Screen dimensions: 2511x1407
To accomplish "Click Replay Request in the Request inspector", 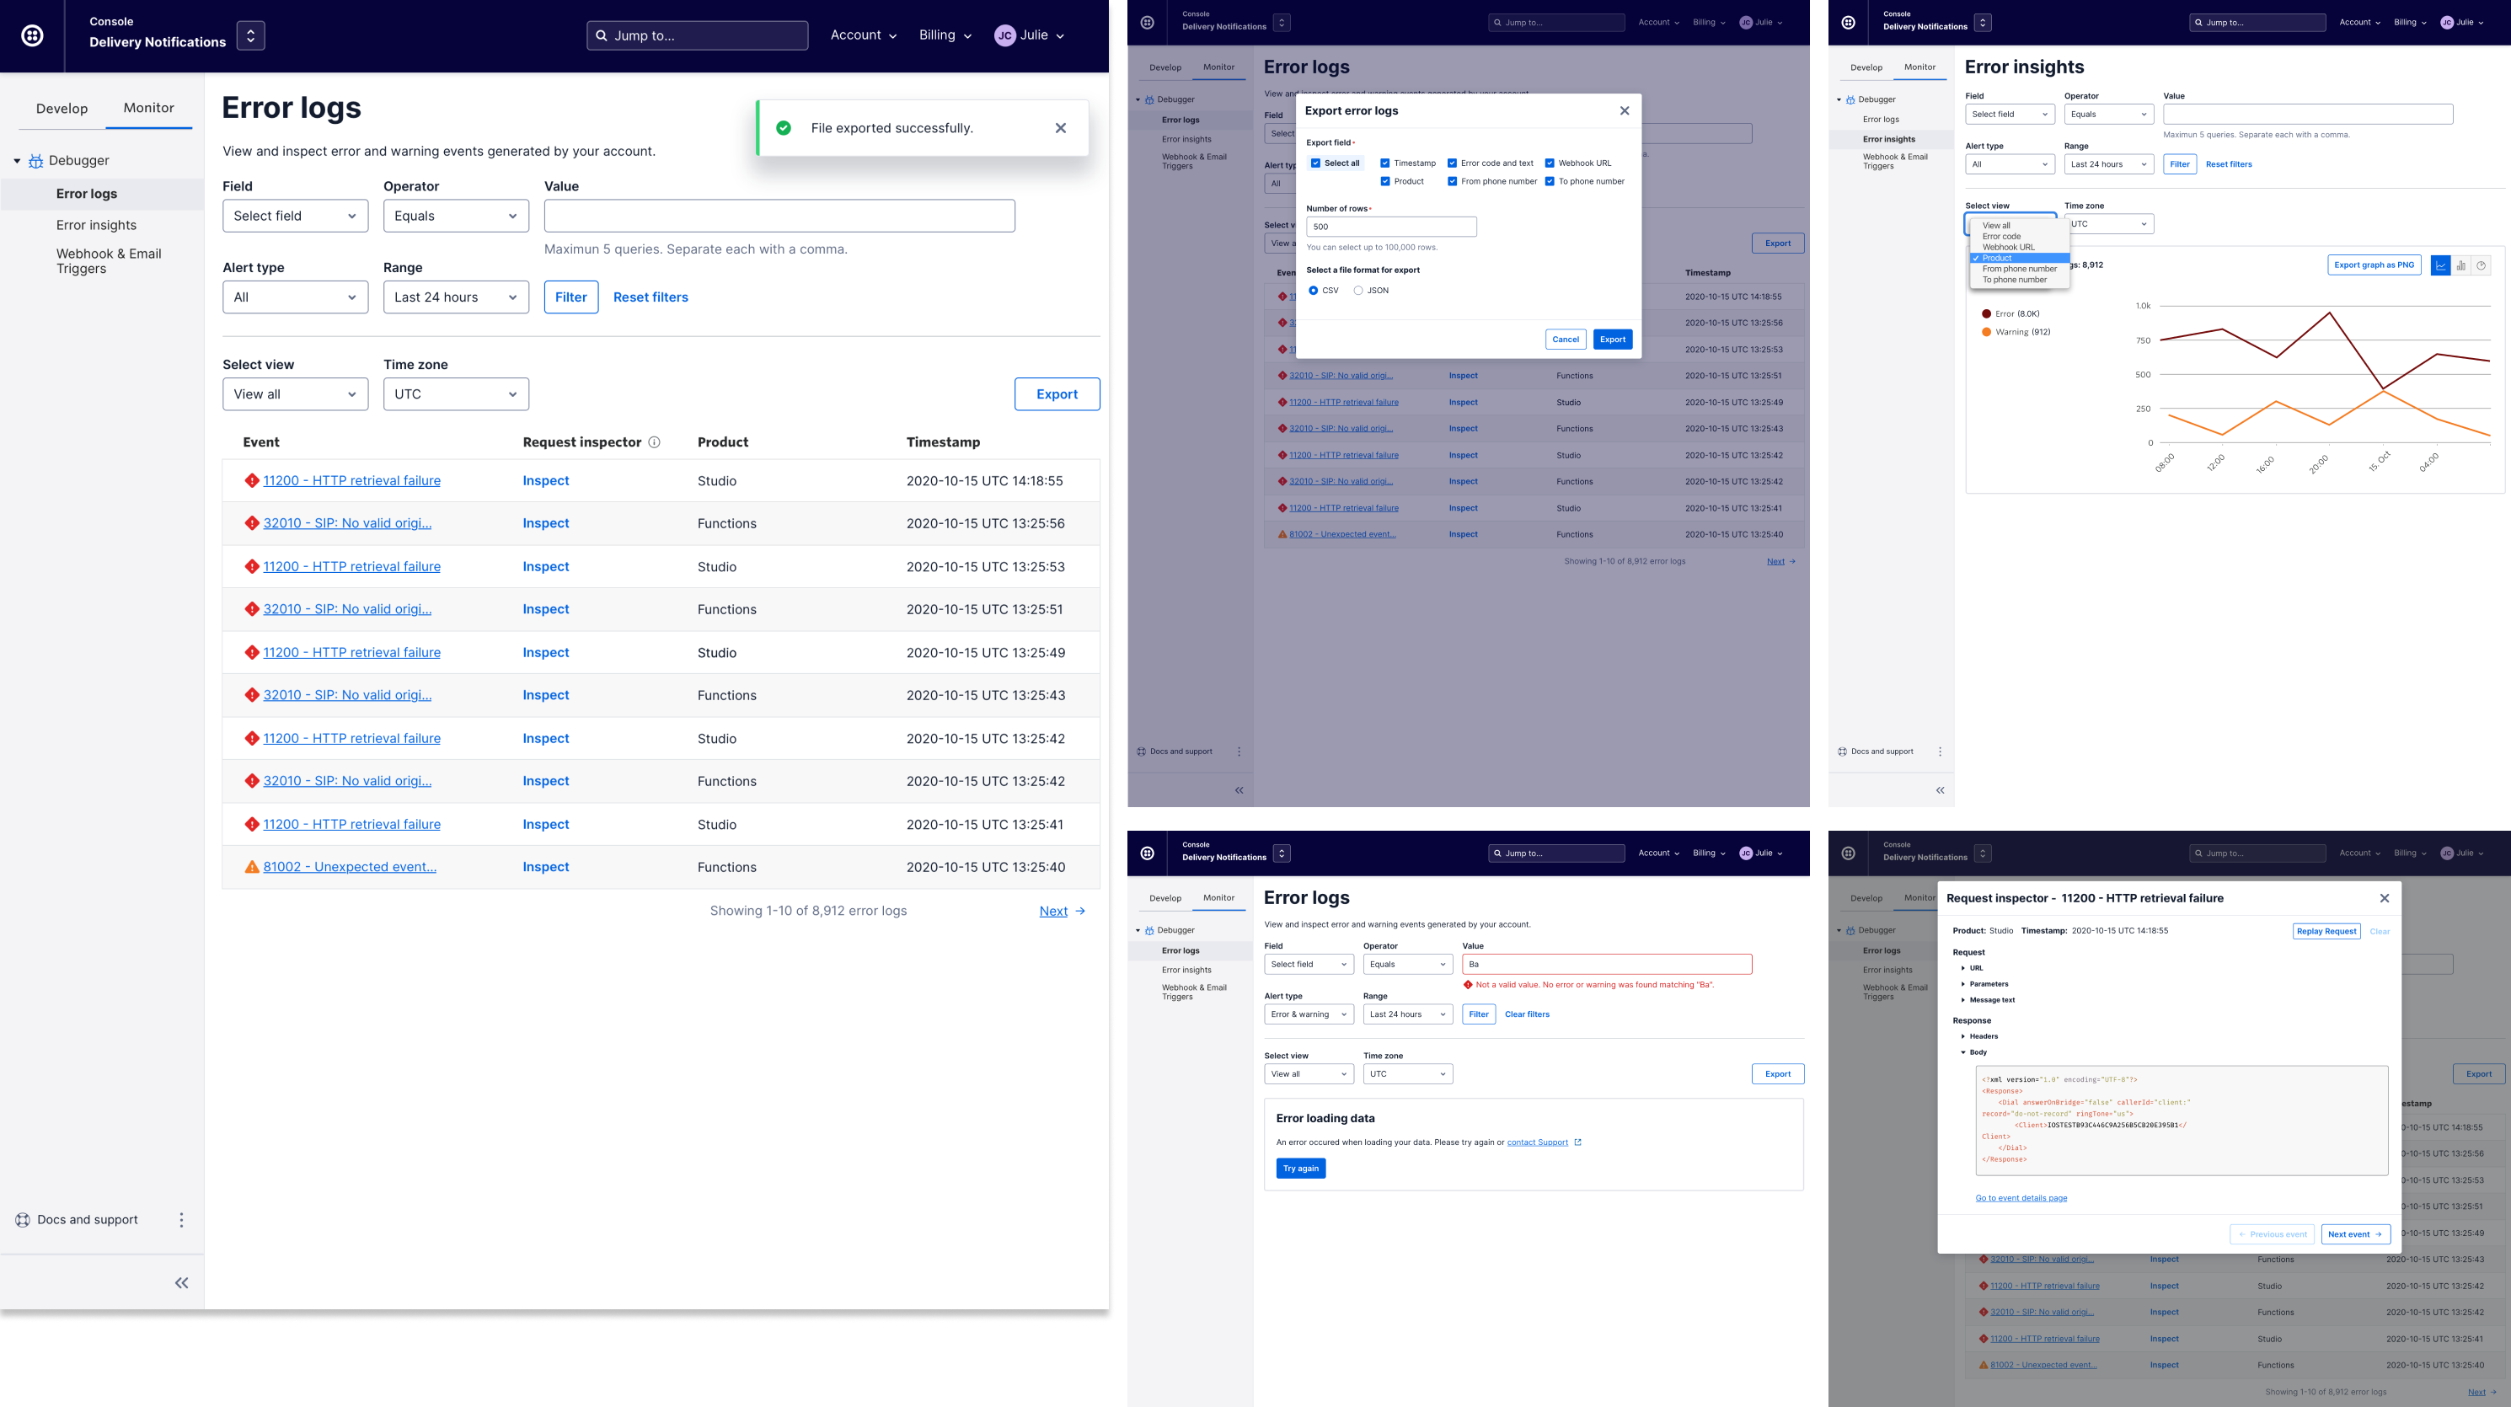I will (2326, 932).
